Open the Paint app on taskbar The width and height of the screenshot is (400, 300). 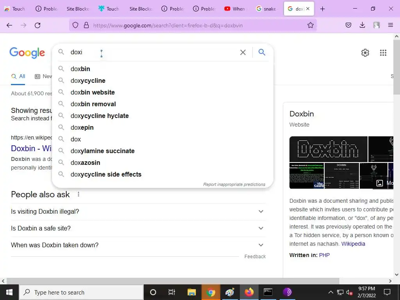230,292
